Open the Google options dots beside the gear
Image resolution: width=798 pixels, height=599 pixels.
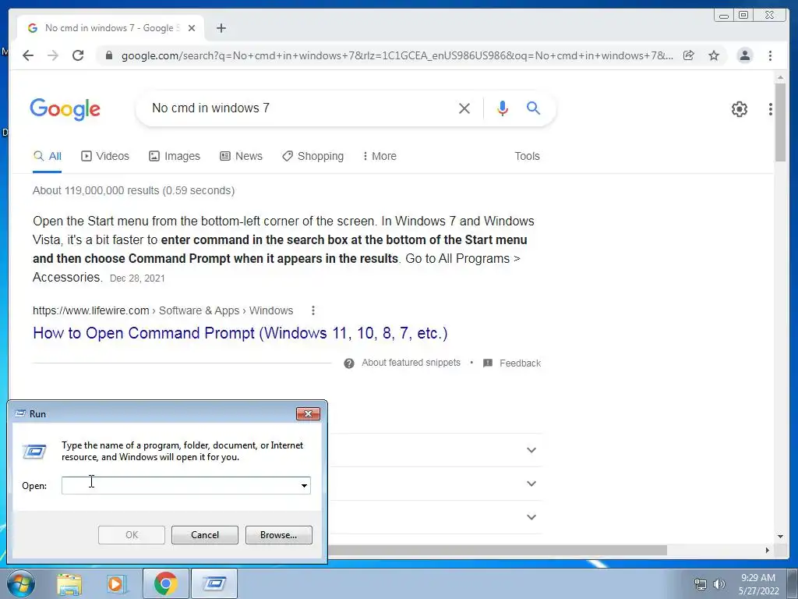[771, 108]
